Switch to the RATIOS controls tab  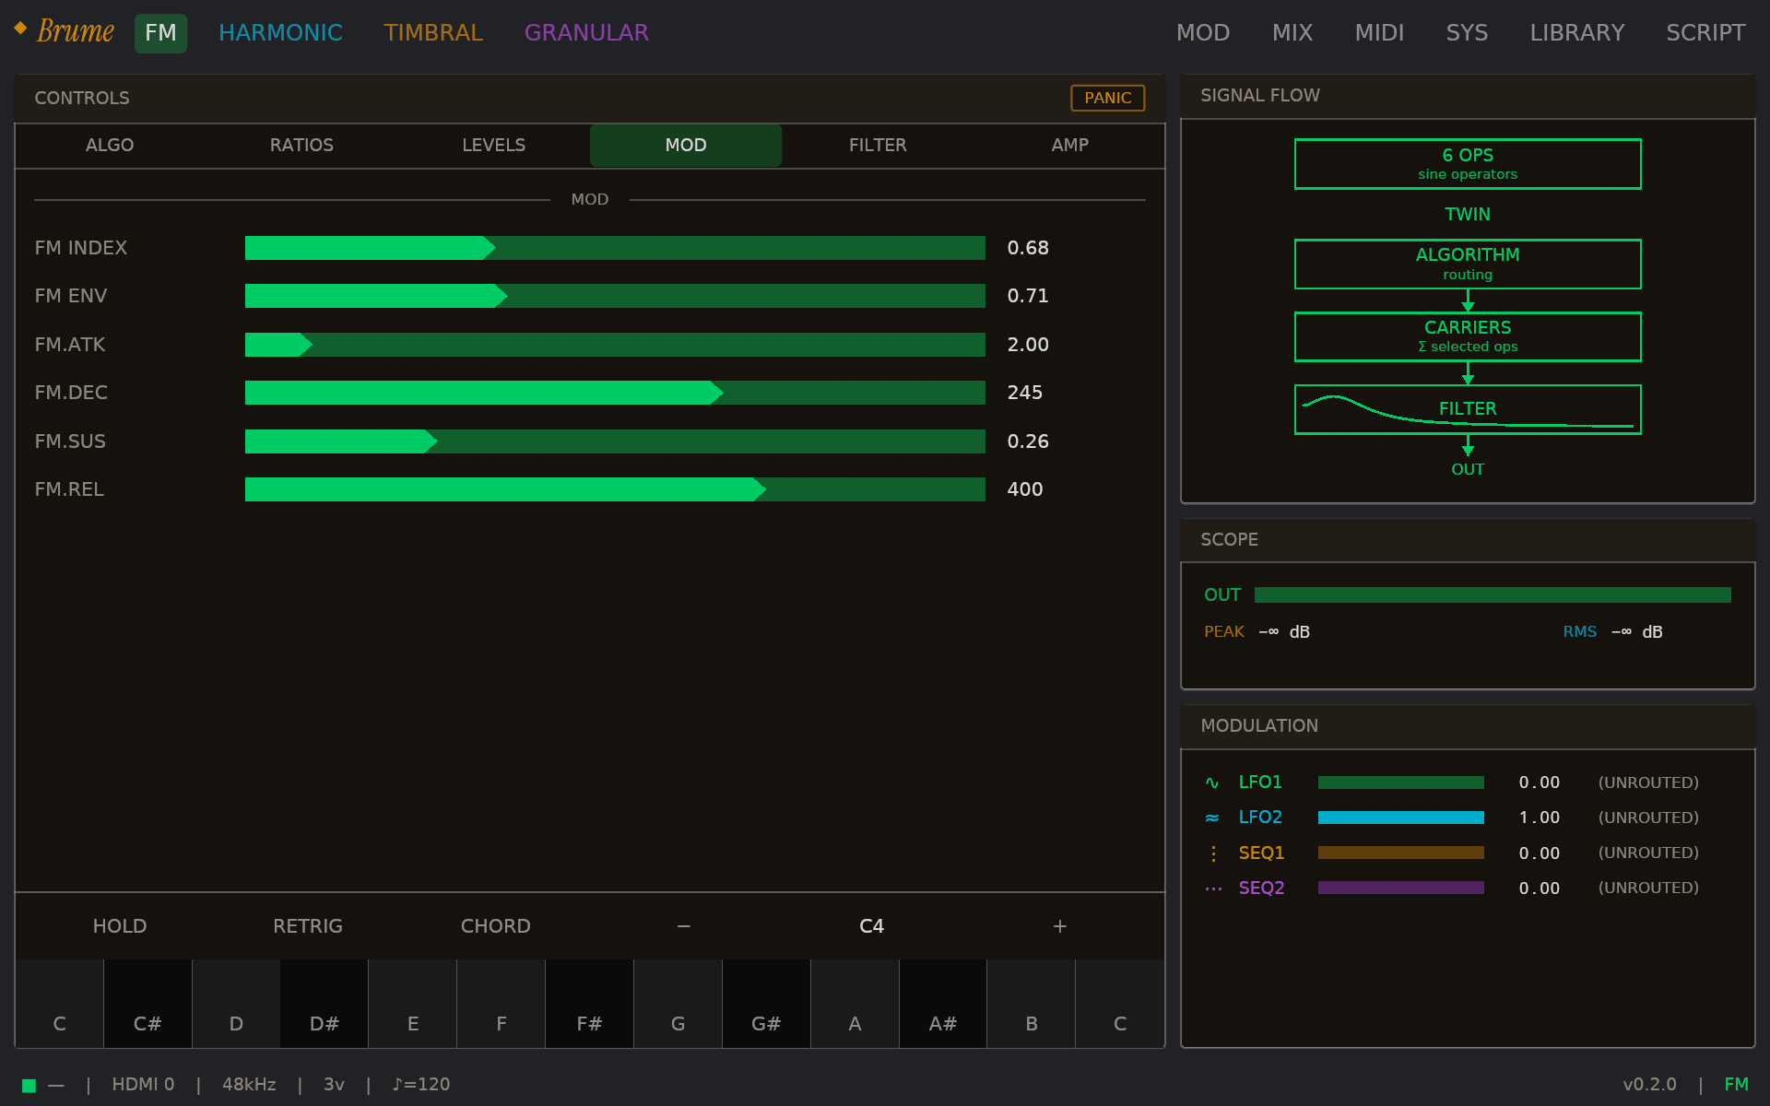pos(301,146)
